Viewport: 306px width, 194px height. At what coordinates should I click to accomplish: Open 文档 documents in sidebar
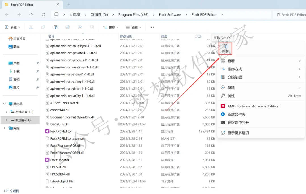point(14,79)
